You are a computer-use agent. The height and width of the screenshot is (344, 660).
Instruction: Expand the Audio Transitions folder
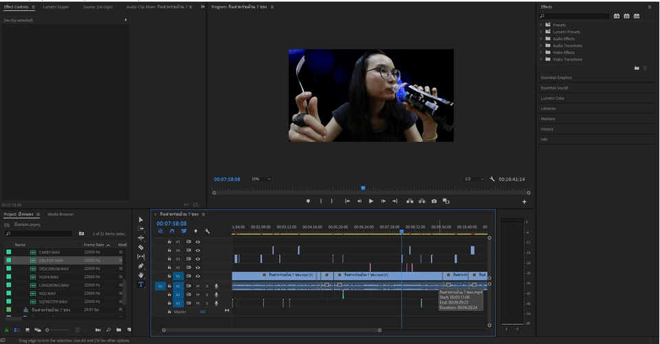click(x=541, y=45)
